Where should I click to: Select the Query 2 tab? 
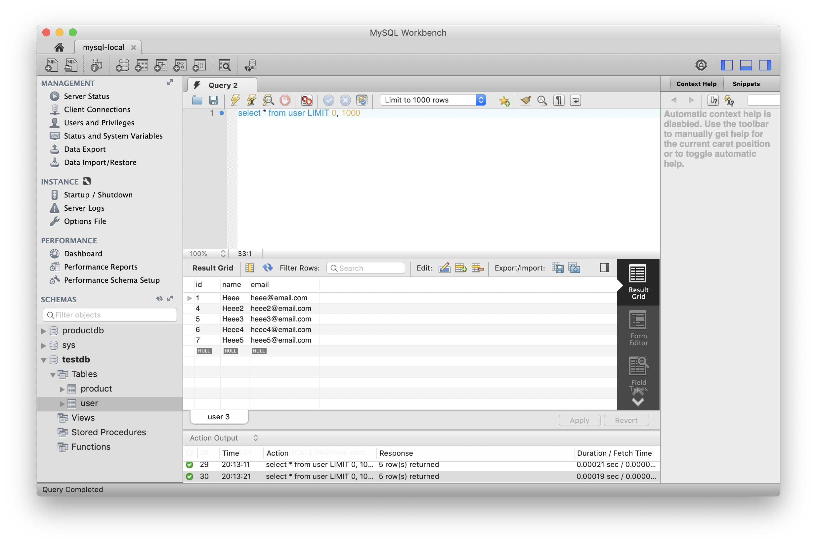pyautogui.click(x=223, y=85)
